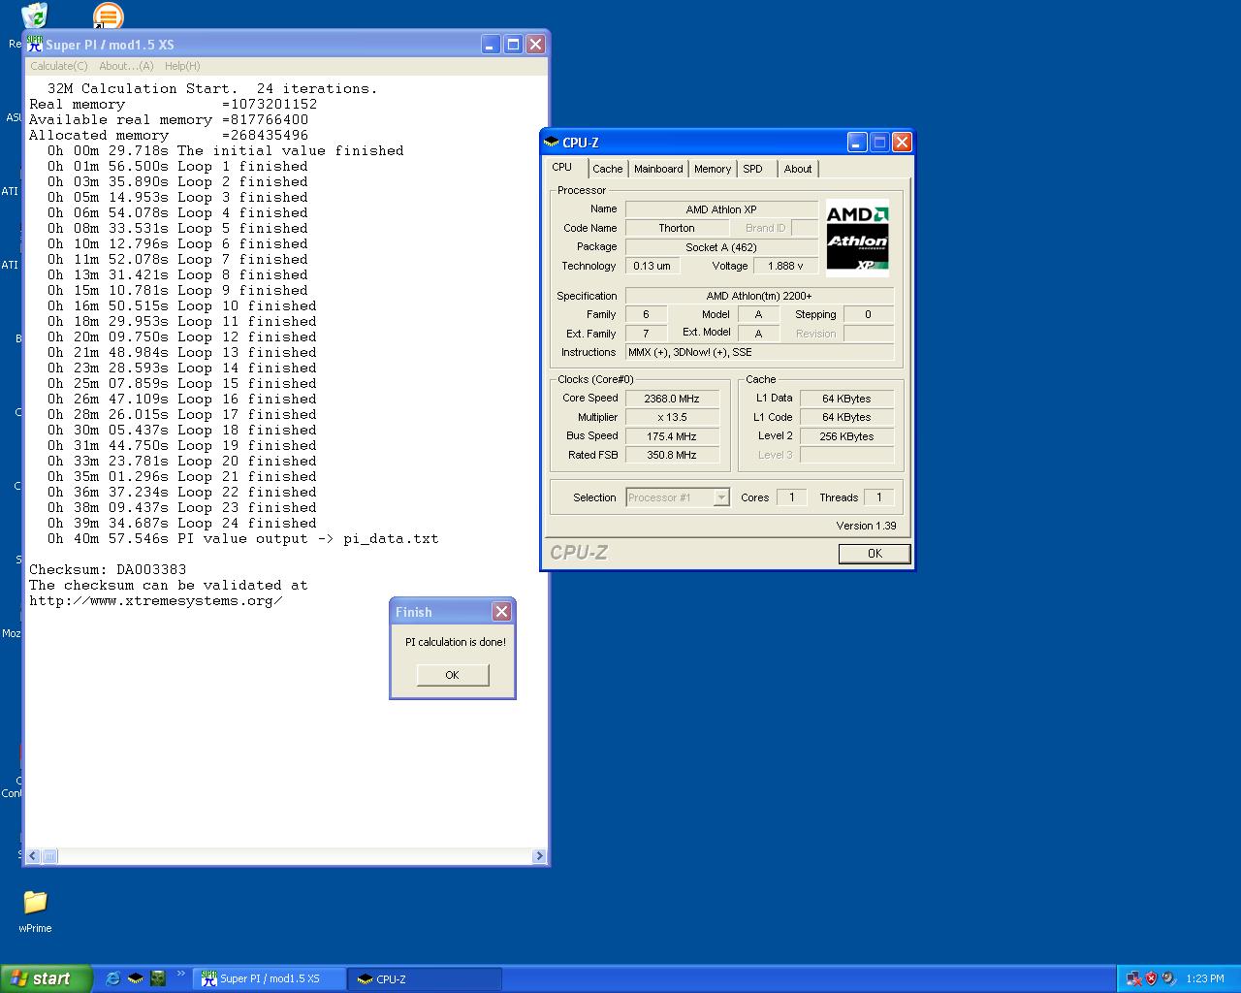The width and height of the screenshot is (1241, 993).
Task: Click the Checksum: DA003383 line
Action: (108, 569)
